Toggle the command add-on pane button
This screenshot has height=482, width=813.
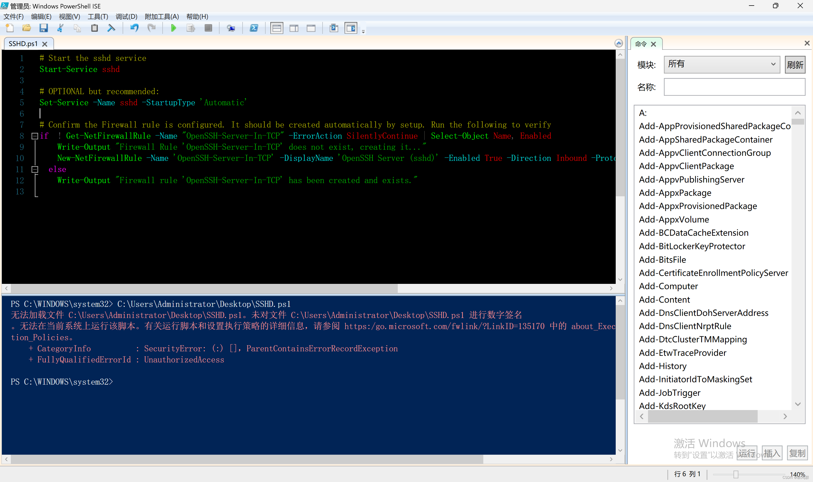(351, 28)
